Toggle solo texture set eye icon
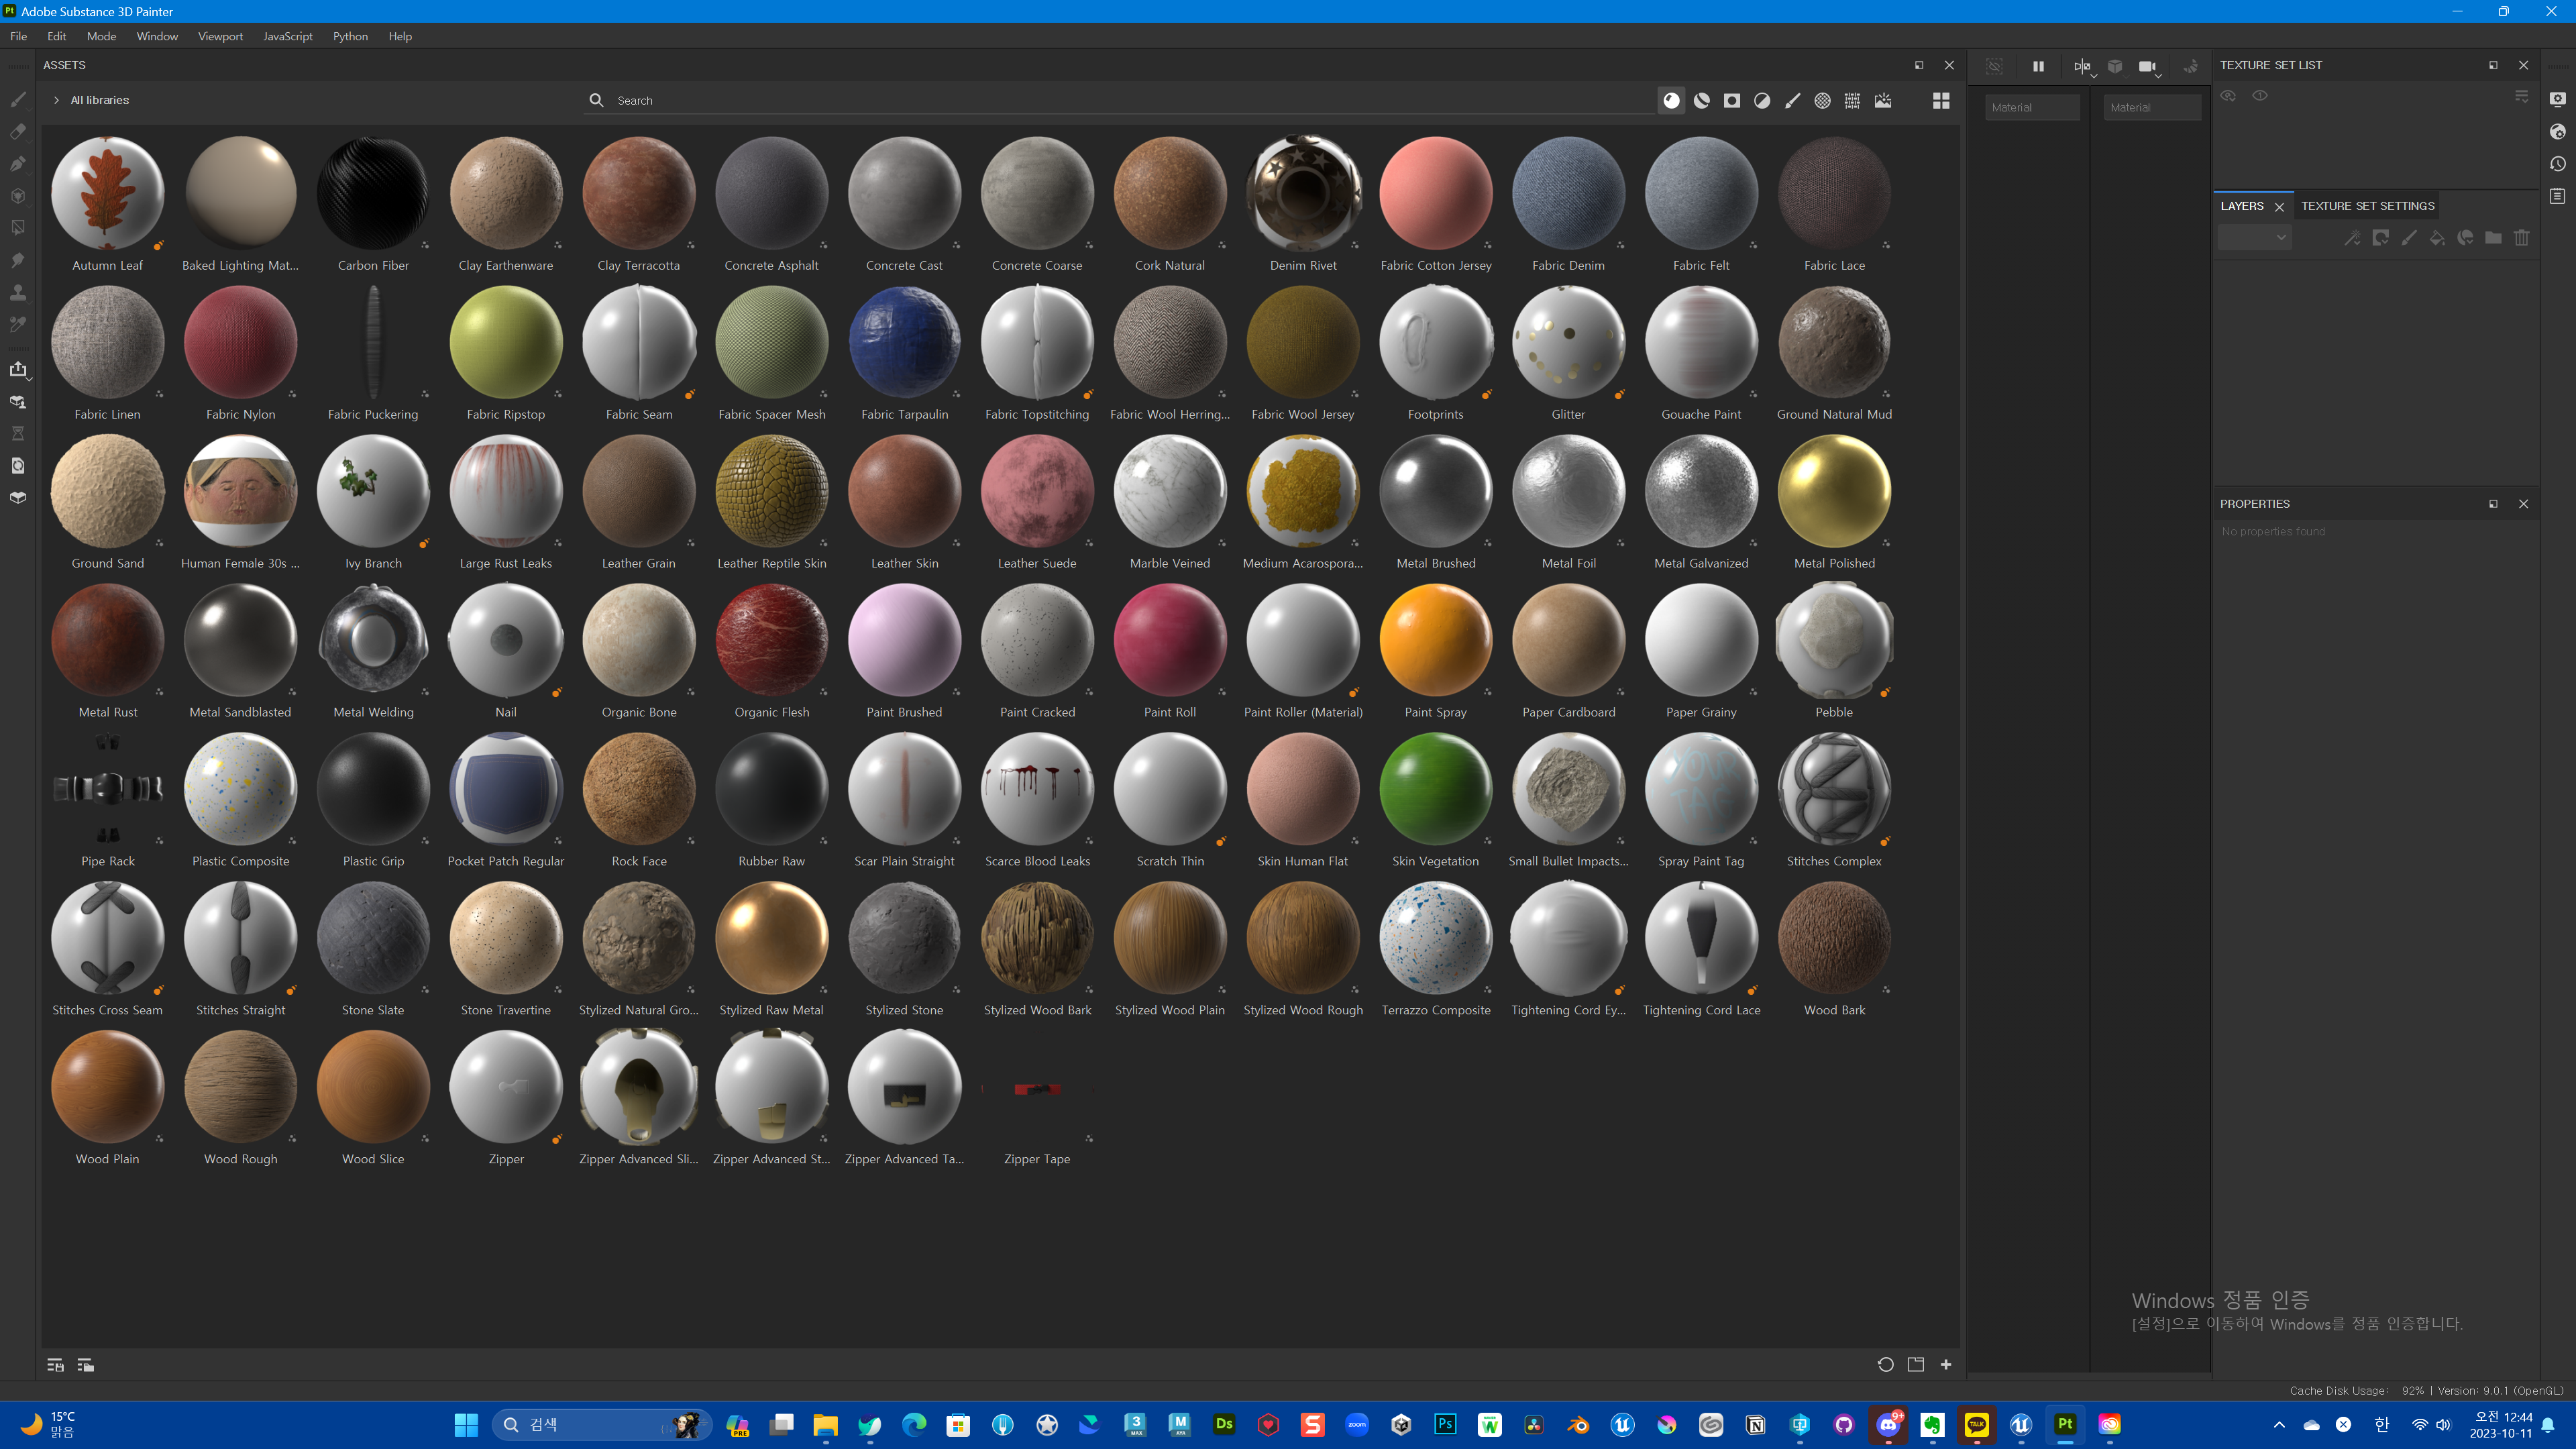 pos(2259,96)
